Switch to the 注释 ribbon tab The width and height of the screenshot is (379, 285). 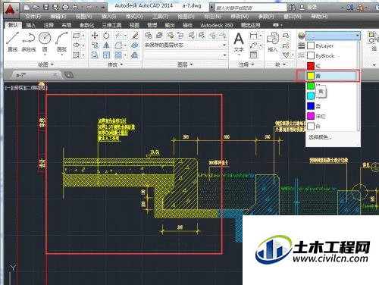coord(49,25)
